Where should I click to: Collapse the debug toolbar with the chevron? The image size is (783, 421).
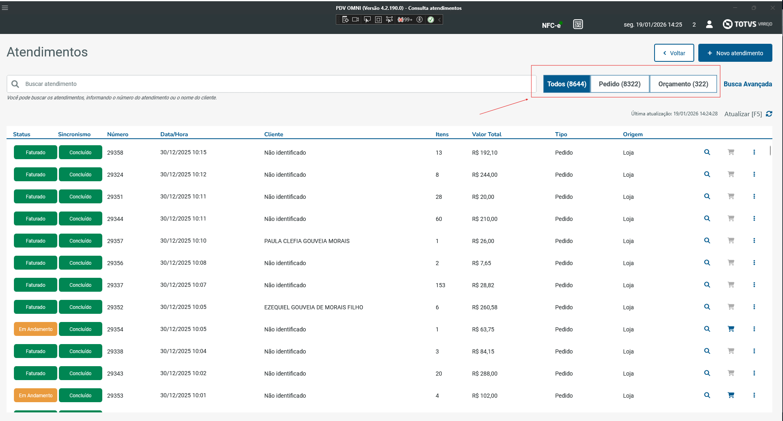point(439,20)
